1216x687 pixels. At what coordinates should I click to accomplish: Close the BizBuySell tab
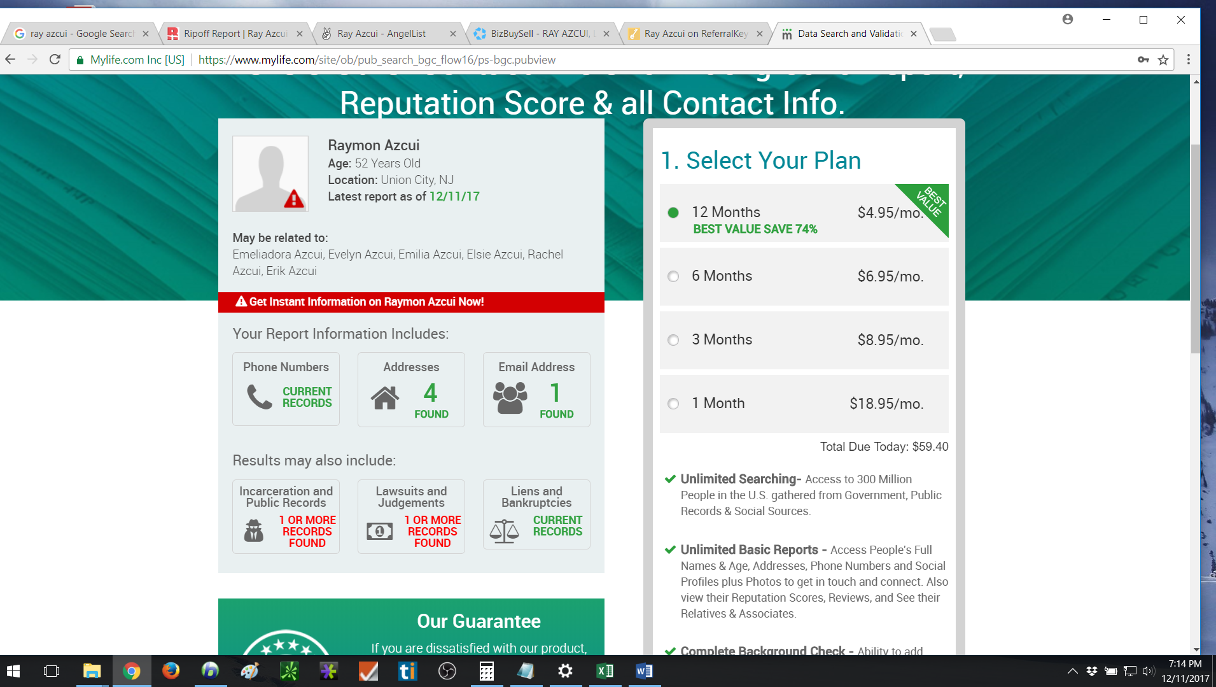coord(606,34)
